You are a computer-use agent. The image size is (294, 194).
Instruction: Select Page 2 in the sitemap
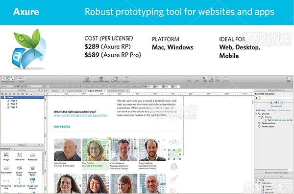pos(14,104)
